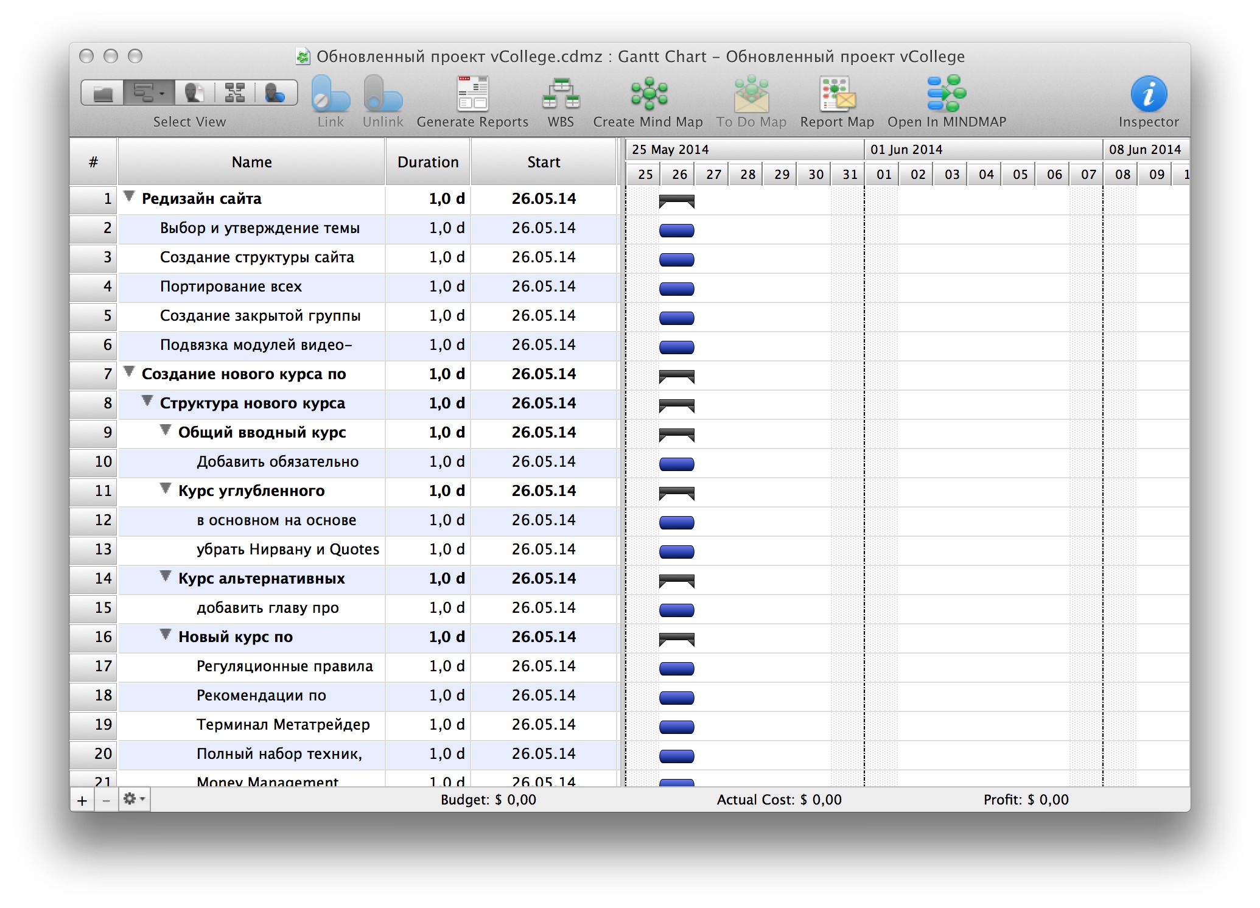Image resolution: width=1260 pixels, height=908 pixels.
Task: Click the Start column header
Action: coord(544,162)
